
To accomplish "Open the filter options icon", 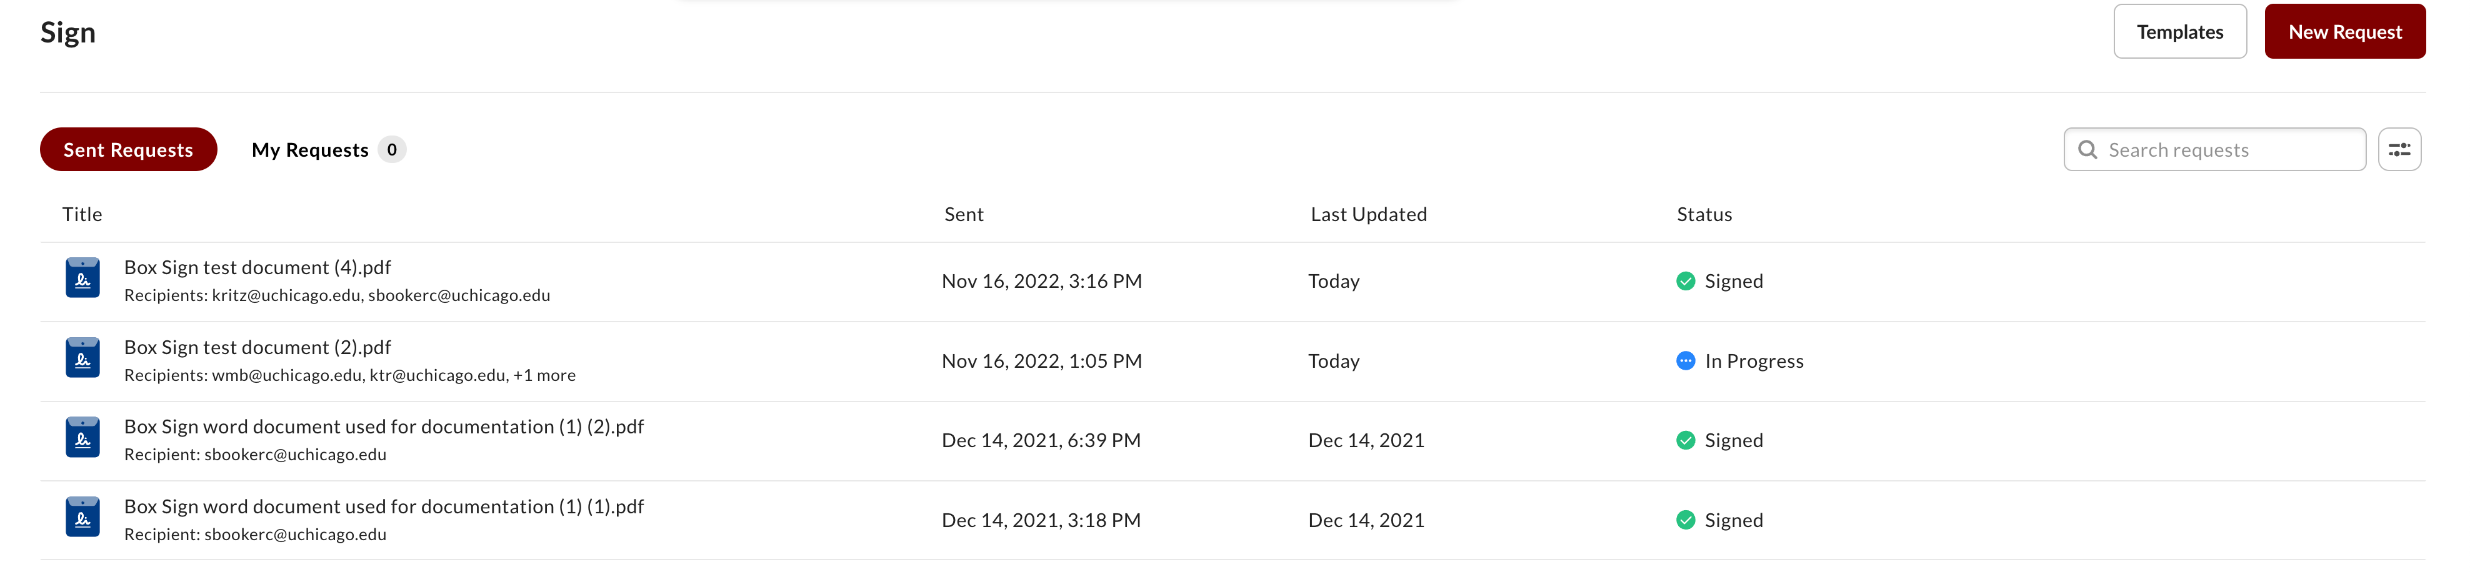I will (x=2400, y=149).
